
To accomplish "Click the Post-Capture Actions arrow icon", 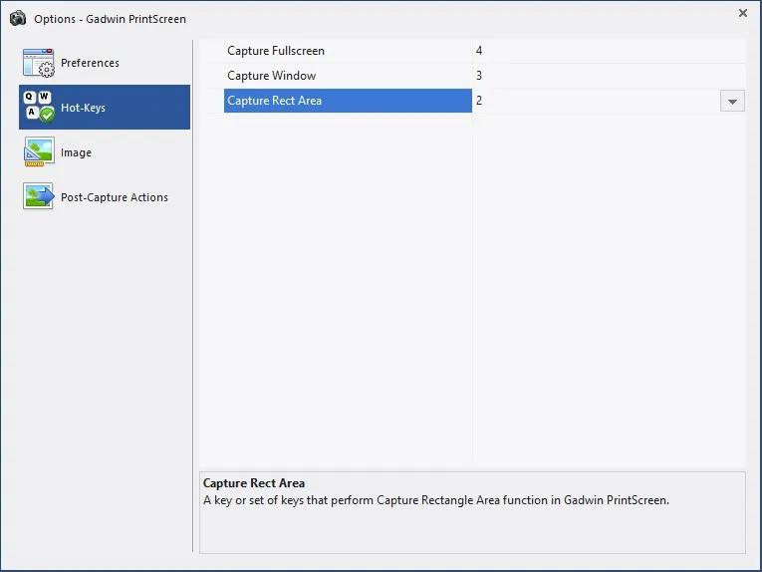I will 39,196.
